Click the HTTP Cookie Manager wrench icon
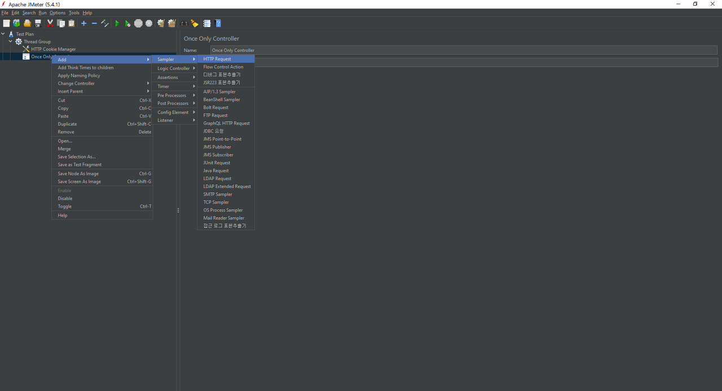 pyautogui.click(x=26, y=49)
